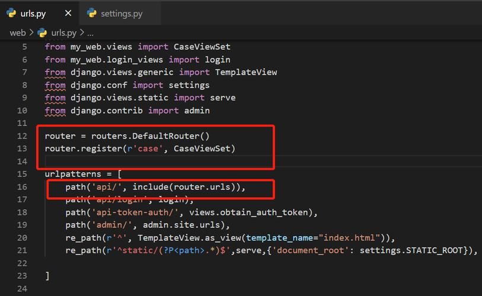Click 'urlpatterns' on line 15
Viewport: 482px width, 296px height.
pos(73,174)
